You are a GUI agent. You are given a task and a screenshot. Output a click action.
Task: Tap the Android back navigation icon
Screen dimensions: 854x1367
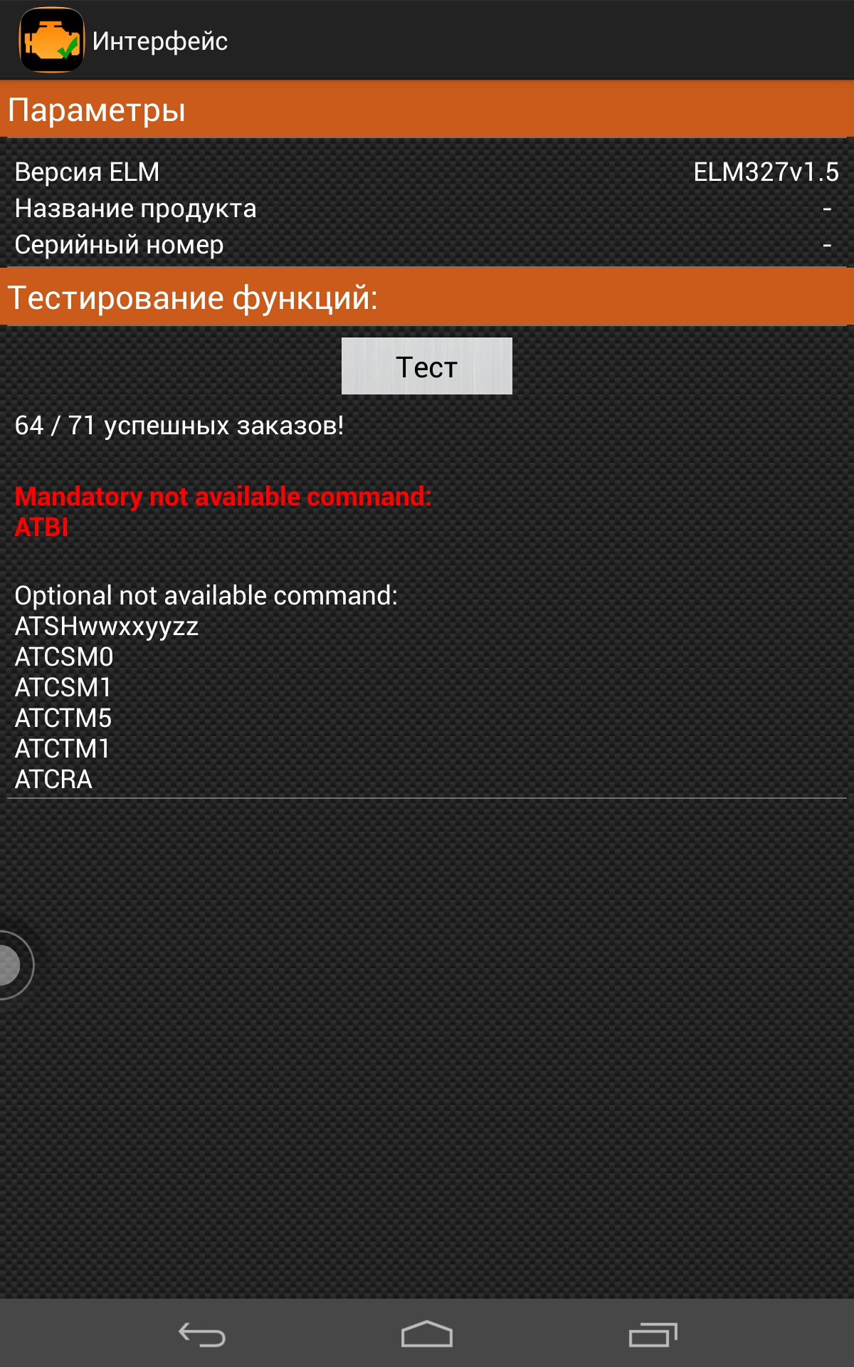pyautogui.click(x=202, y=1334)
